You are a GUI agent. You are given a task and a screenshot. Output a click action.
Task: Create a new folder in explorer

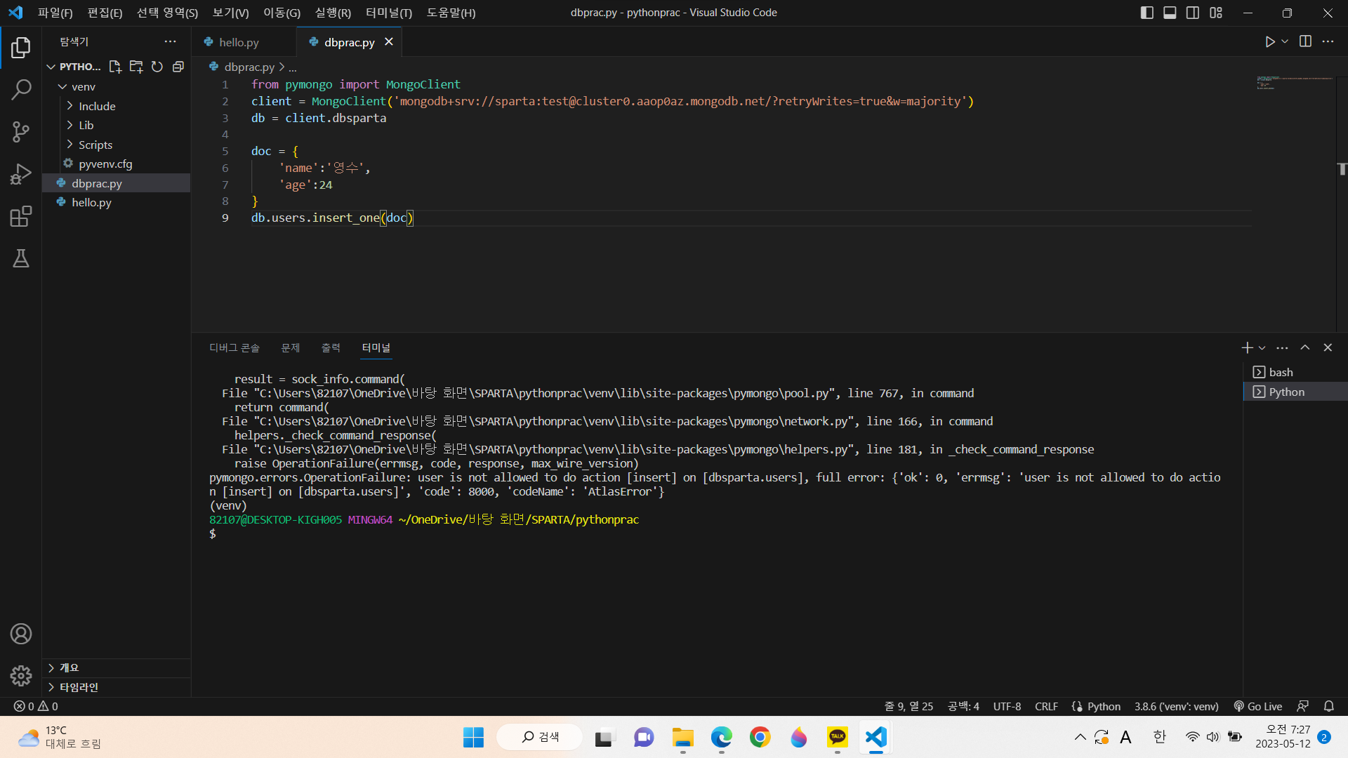136,67
